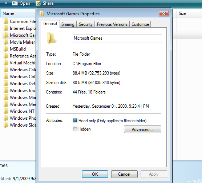The height and width of the screenshot is (183, 202).
Task: Click the 'File Folder' type value
Action: pyautogui.click(x=81, y=54)
